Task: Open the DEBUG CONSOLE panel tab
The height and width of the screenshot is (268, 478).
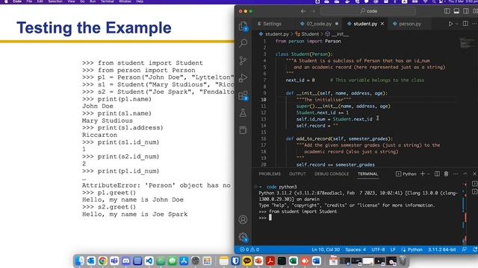Action: click(332, 173)
